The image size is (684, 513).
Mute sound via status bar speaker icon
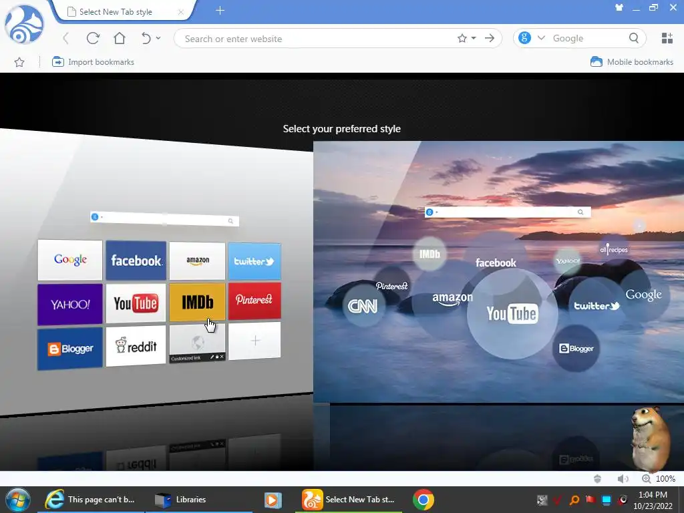(x=623, y=478)
